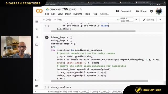Add a new Code cell
This screenshot has height=94, width=168.
(x=47, y=20)
